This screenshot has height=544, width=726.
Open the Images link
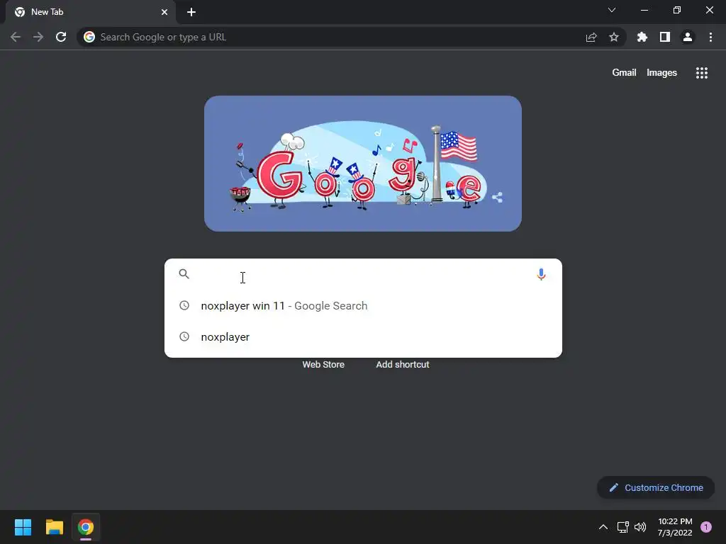coord(661,73)
